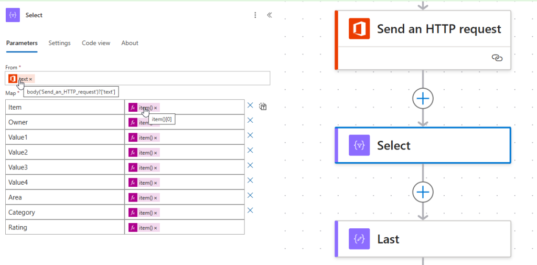Click the fx expression icon in Value2 row
The image size is (537, 265).
click(x=133, y=153)
